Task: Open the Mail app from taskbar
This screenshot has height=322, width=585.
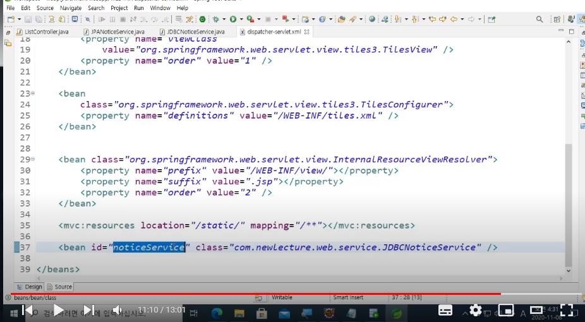Action: [284, 313]
